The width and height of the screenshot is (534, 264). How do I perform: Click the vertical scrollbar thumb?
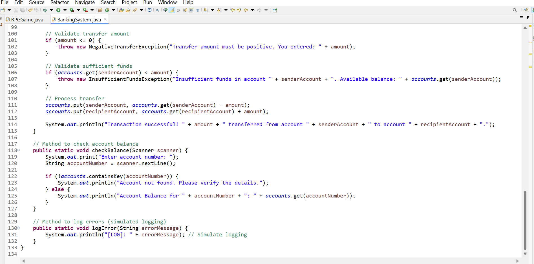525,220
